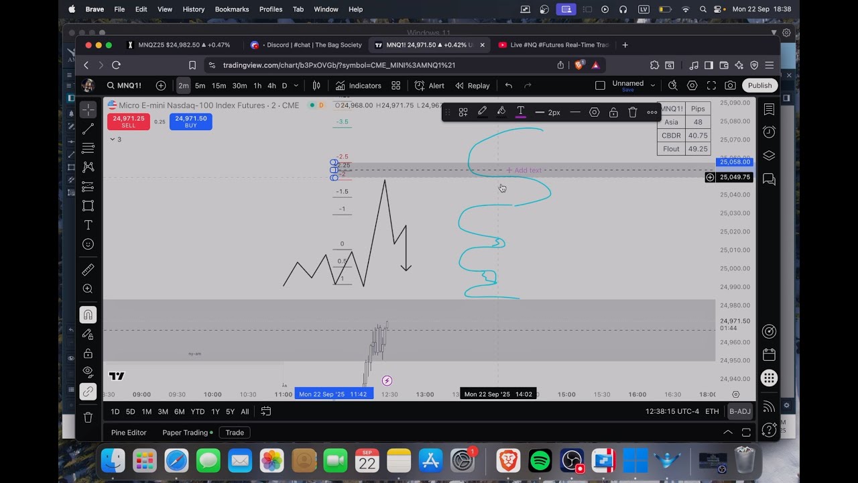Open the Paper Trading tab
This screenshot has height=483, width=858.
187,433
